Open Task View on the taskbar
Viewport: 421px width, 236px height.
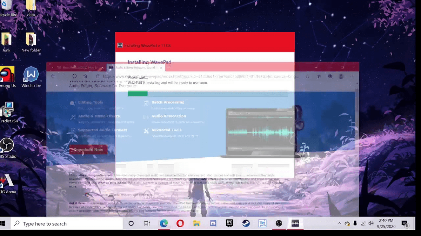click(x=147, y=224)
